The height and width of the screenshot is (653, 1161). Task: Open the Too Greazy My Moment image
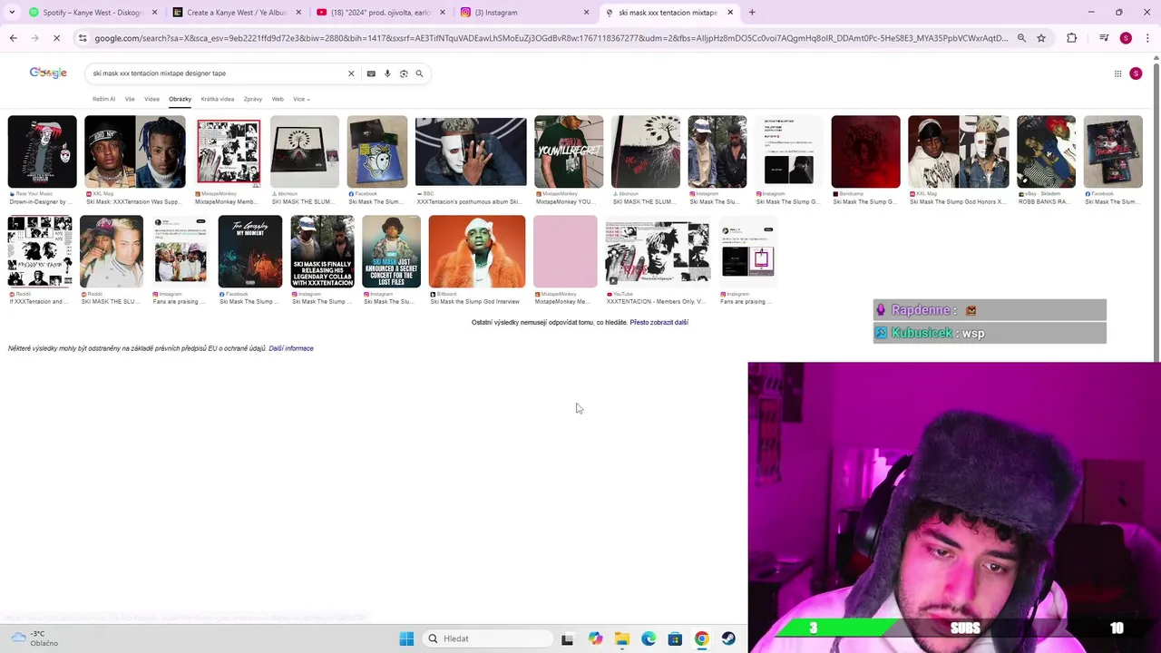point(250,251)
